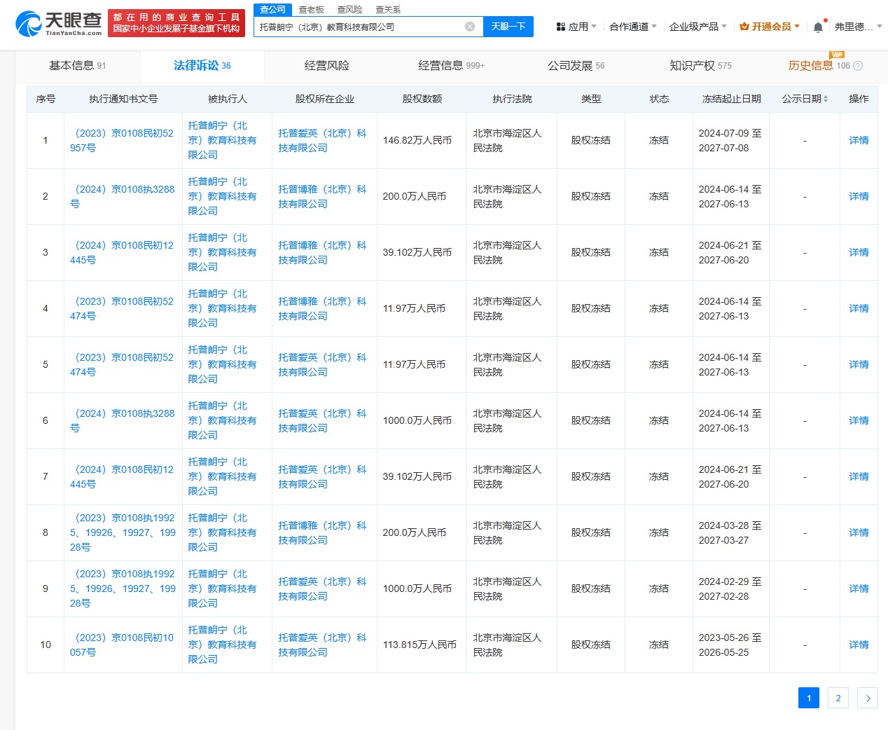Open (2024)京0108执3288号 link in row 2
Screen dimensions: 888x730
coord(123,196)
